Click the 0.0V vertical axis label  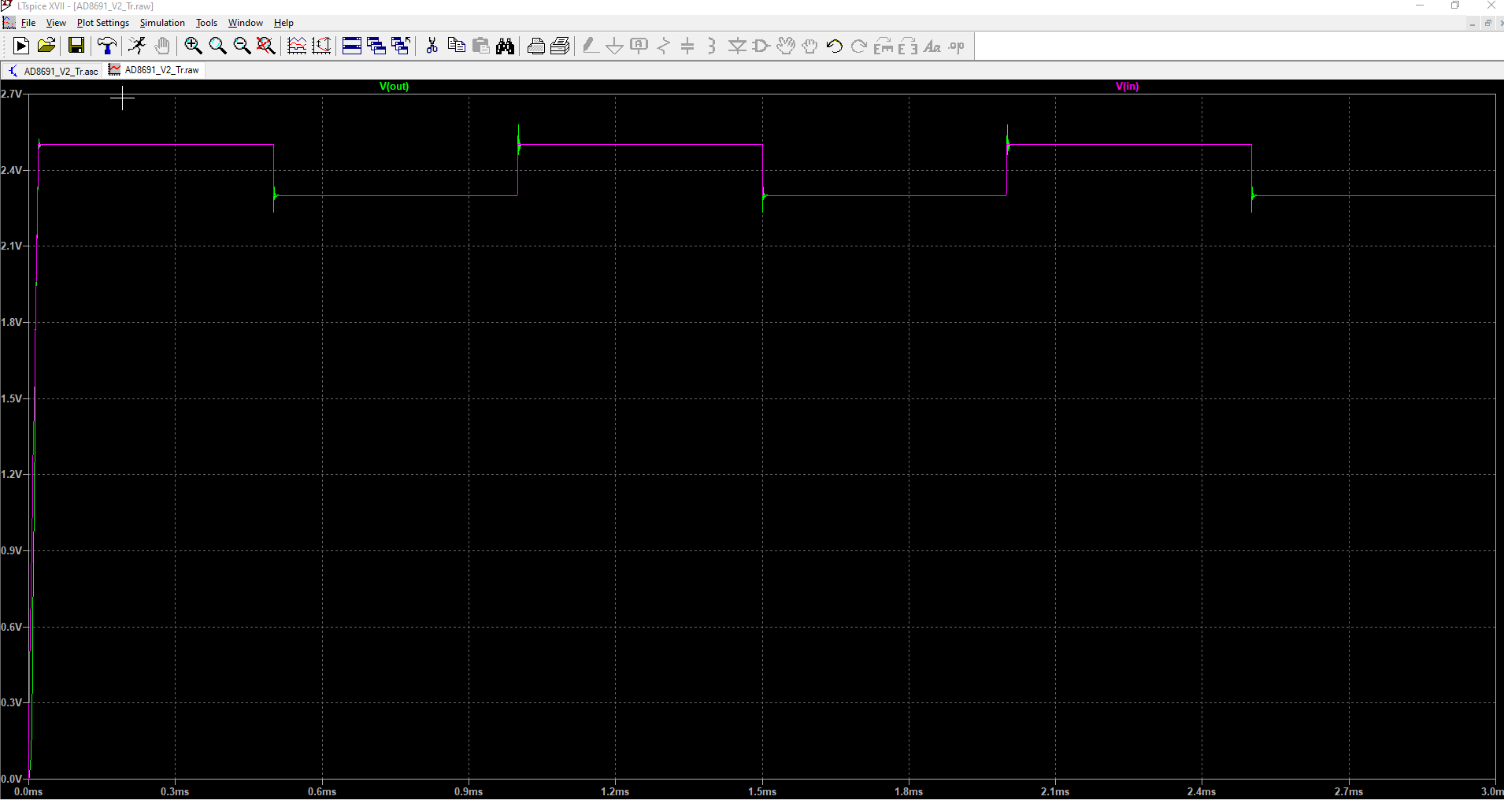pos(11,779)
